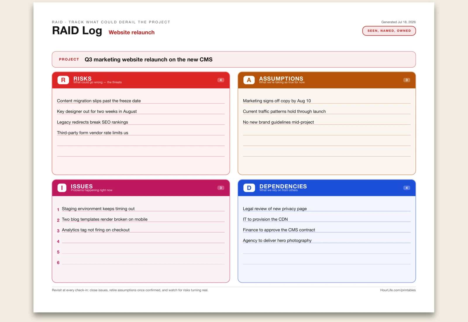Click 'Two blog templates render broken on mobile'
Image resolution: width=468 pixels, height=322 pixels.
105,219
